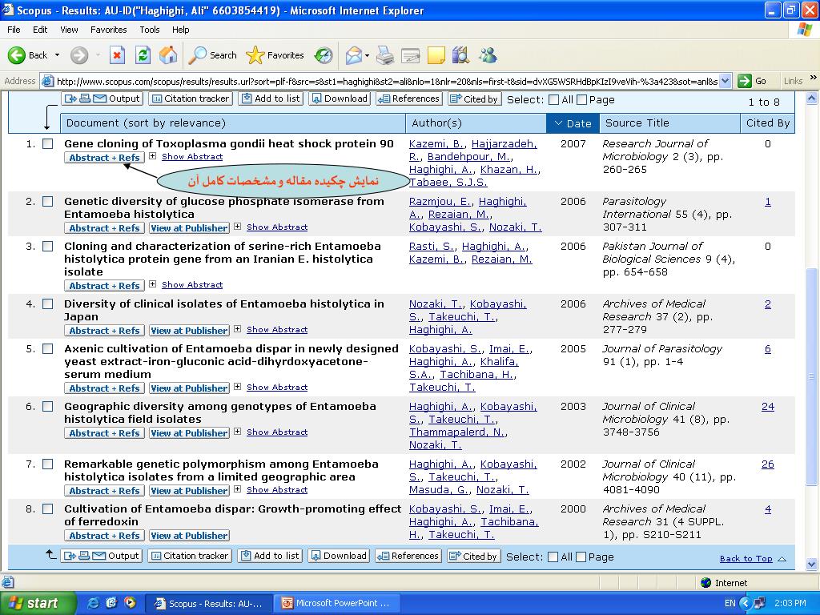820x615 pixels.
Task: Tick the checkbox for result 7
Action: pos(47,464)
